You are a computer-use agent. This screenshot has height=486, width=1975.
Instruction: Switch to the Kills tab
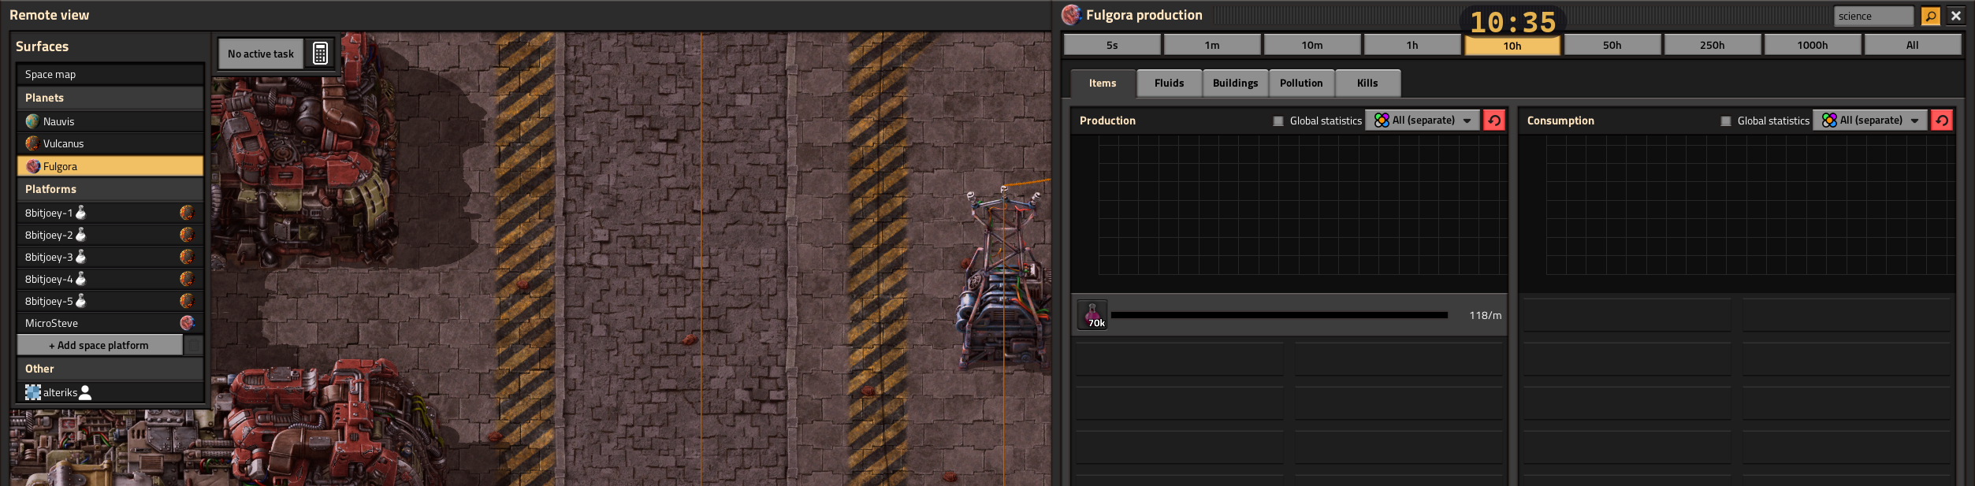pyautogui.click(x=1367, y=83)
